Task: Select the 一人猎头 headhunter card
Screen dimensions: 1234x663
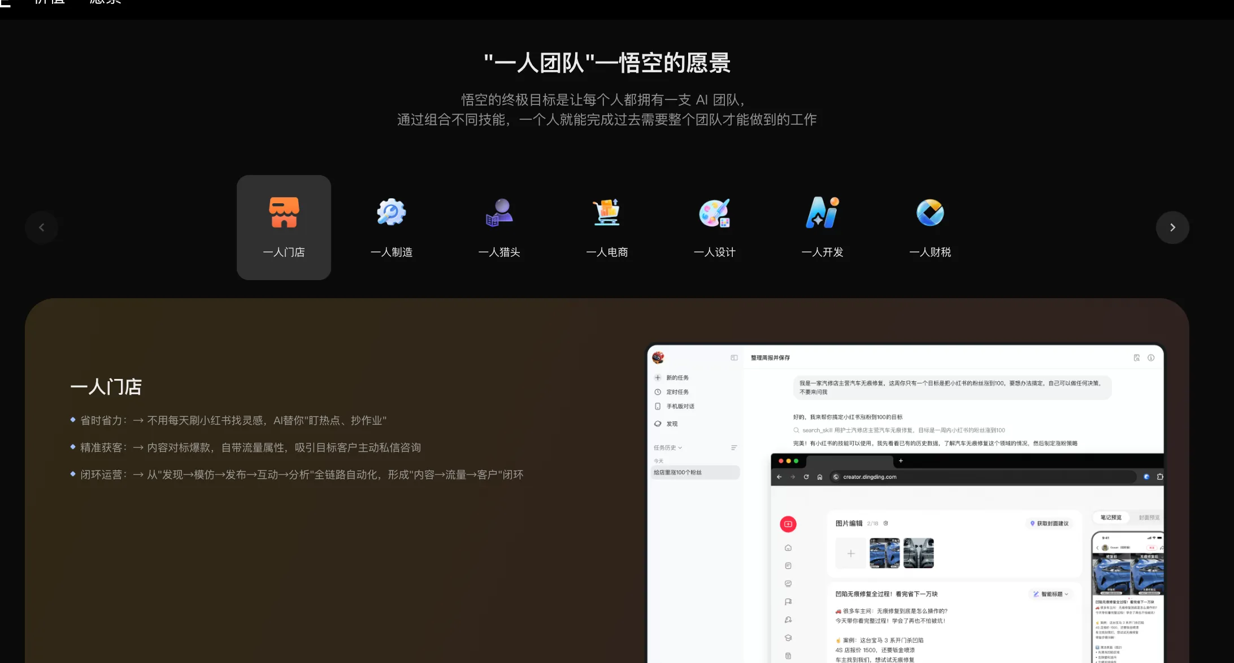Action: pyautogui.click(x=499, y=227)
